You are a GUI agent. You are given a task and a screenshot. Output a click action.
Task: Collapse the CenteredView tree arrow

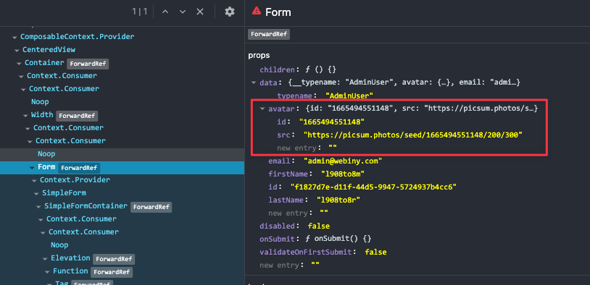click(17, 50)
